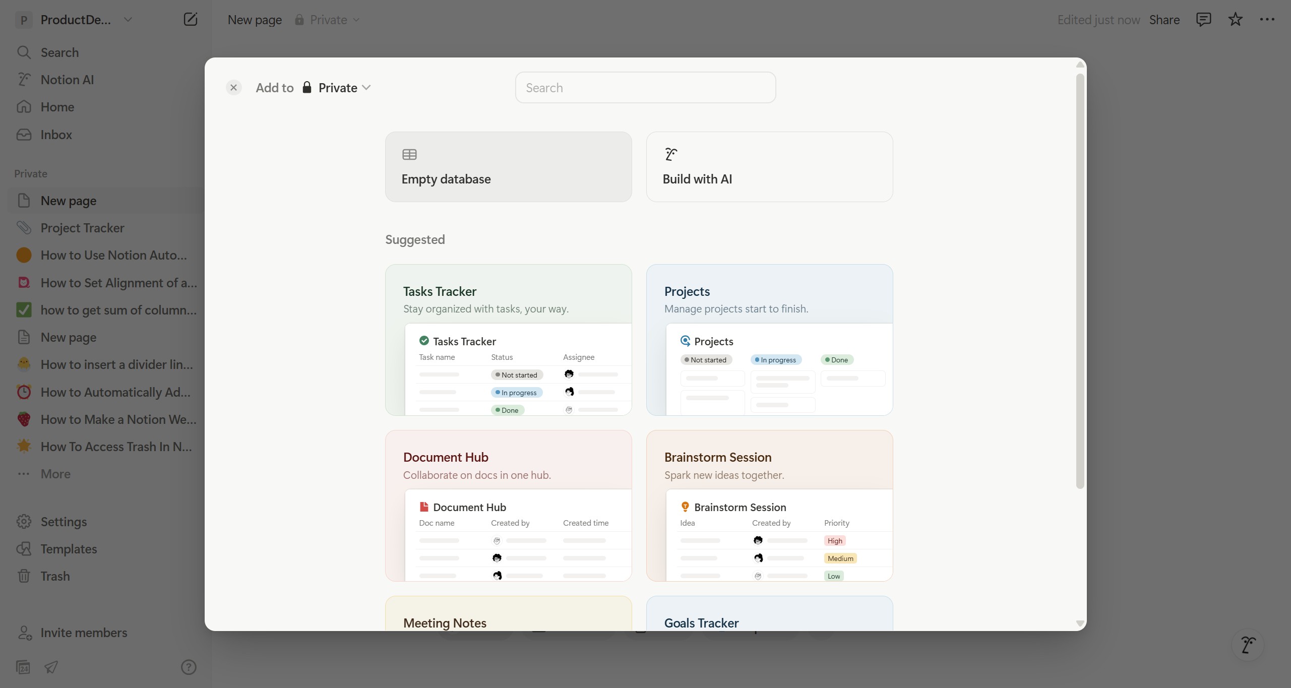Screen dimensions: 1291x688
Task: Open the floating Notion AI button
Action: tap(1248, 644)
